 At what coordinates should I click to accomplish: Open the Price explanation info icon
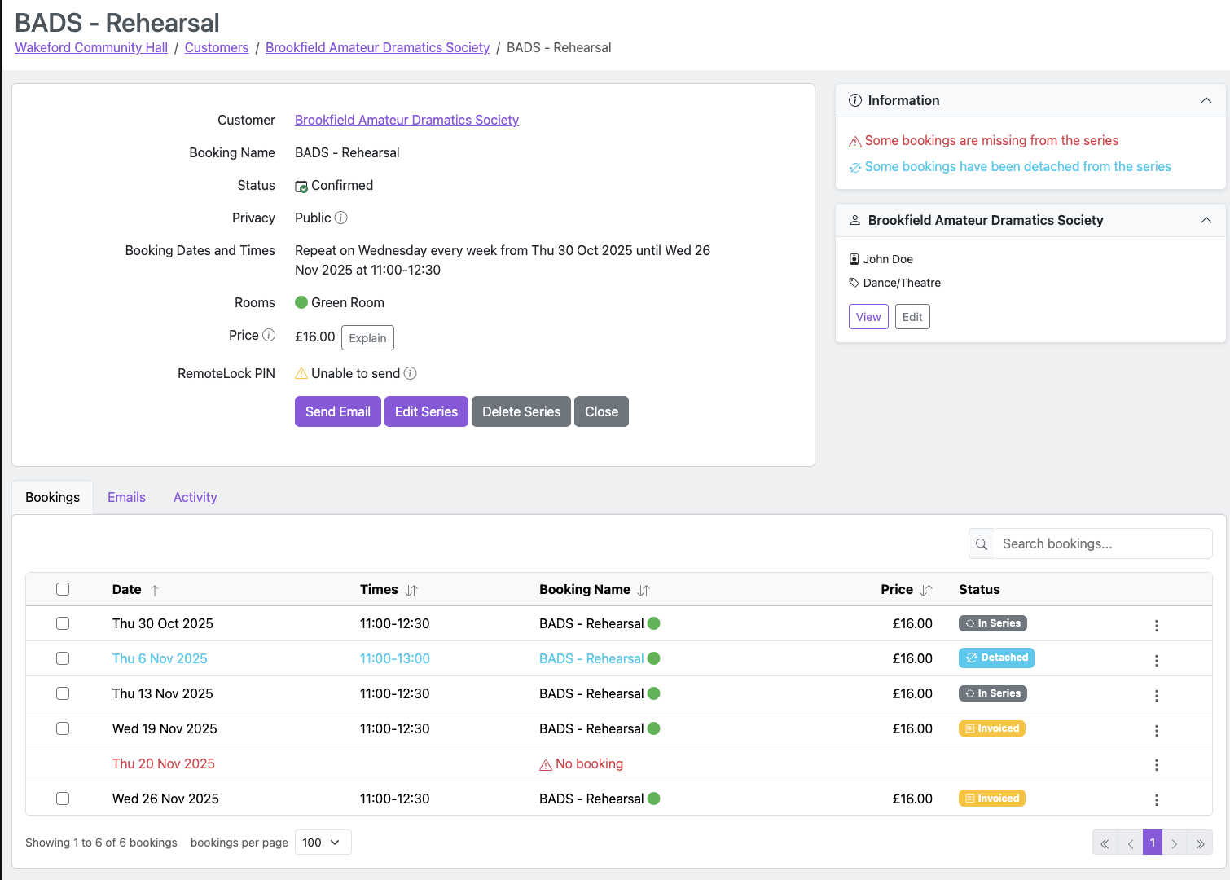point(270,335)
